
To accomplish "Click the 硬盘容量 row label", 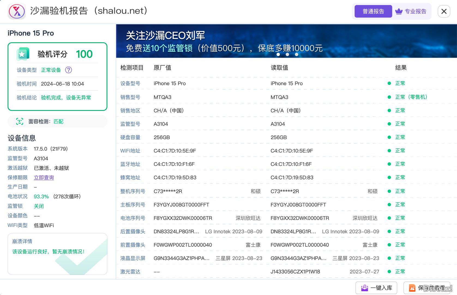I will click(x=130, y=137).
